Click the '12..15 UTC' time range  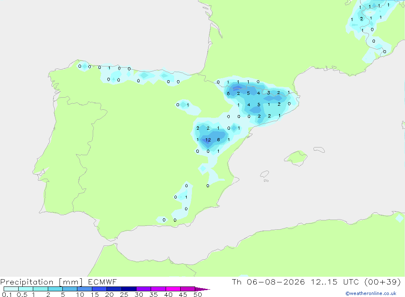click(x=335, y=282)
